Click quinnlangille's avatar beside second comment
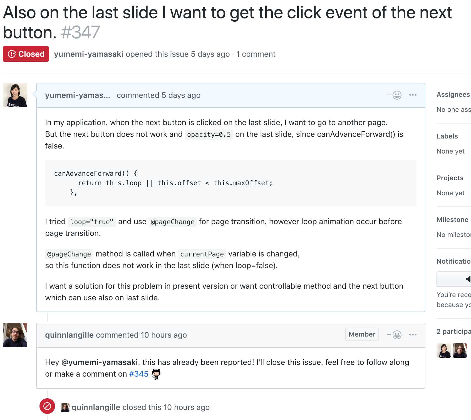 [x=15, y=335]
